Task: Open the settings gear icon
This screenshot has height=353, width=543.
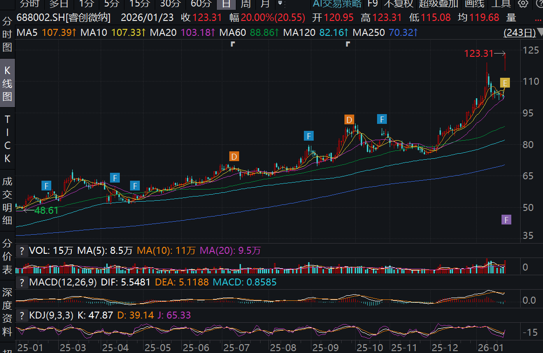Action: (523, 4)
